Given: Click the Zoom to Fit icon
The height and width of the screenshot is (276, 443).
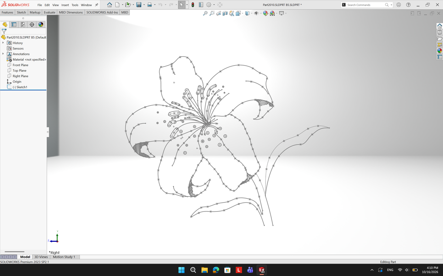Looking at the screenshot, I should 205,13.
